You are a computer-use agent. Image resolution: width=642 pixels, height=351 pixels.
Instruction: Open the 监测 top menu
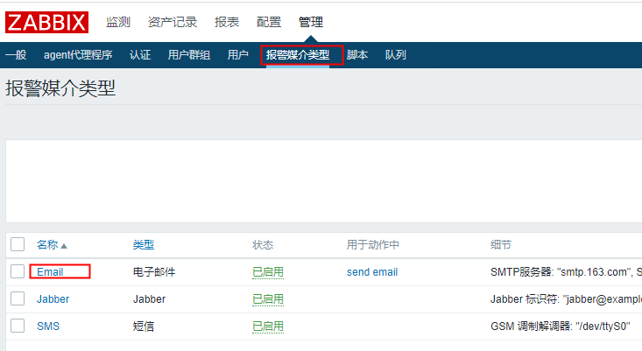[x=118, y=22]
